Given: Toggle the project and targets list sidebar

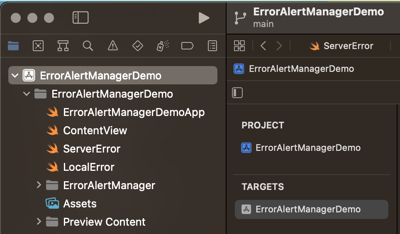Looking at the screenshot, I should (237, 92).
